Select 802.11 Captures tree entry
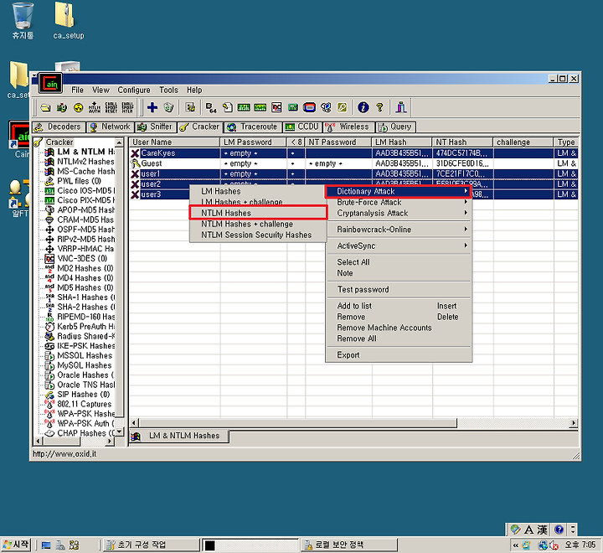This screenshot has width=603, height=553. (85, 404)
